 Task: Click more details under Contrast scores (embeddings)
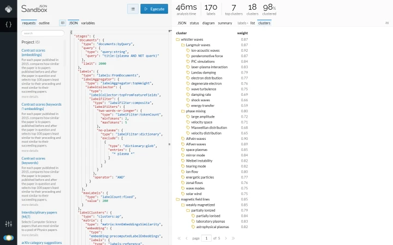(30, 97)
